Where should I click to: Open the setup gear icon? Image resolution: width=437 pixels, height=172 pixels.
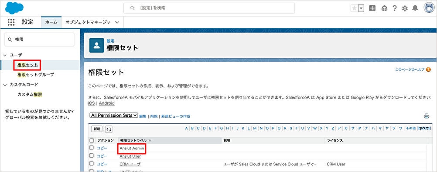click(405, 8)
